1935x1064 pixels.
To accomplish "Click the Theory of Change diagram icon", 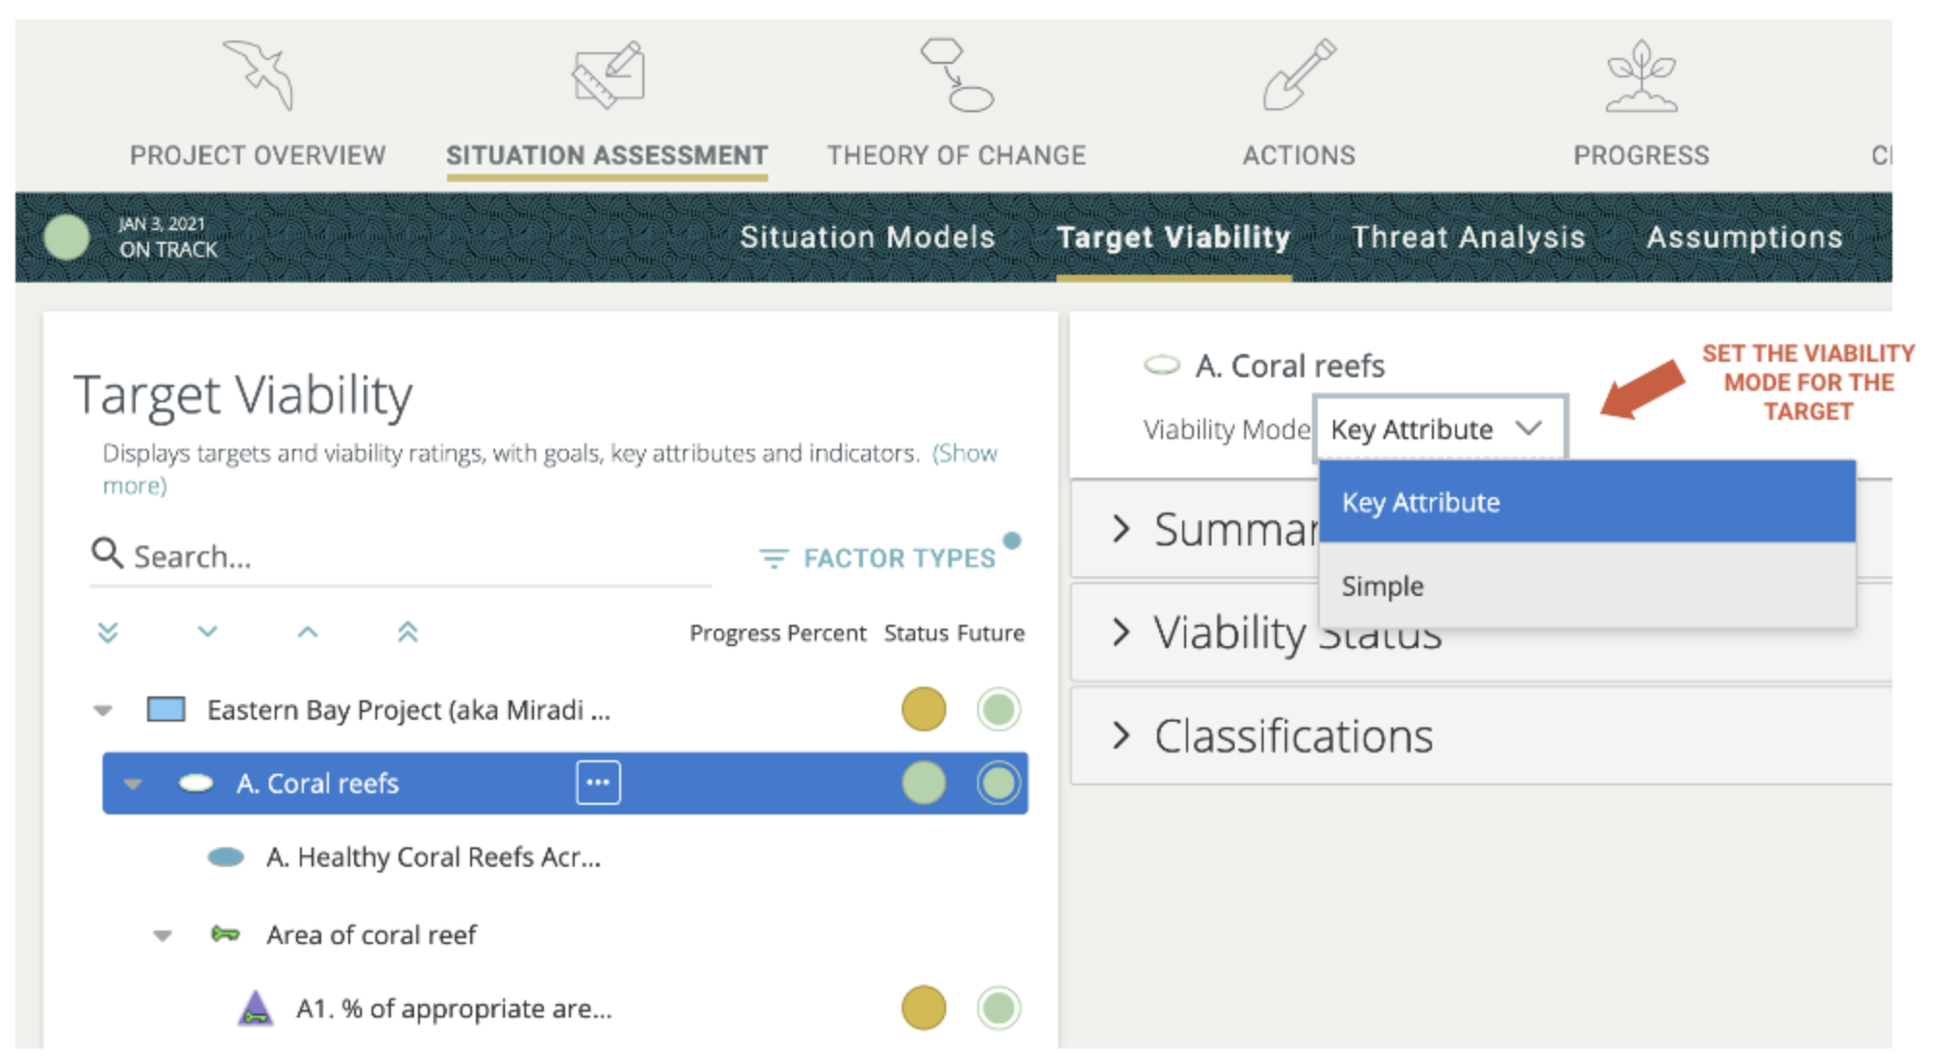I will 957,74.
